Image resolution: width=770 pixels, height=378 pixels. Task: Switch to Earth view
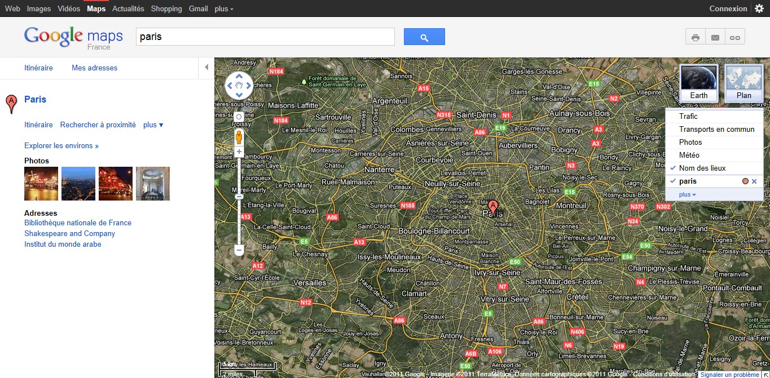click(x=699, y=83)
